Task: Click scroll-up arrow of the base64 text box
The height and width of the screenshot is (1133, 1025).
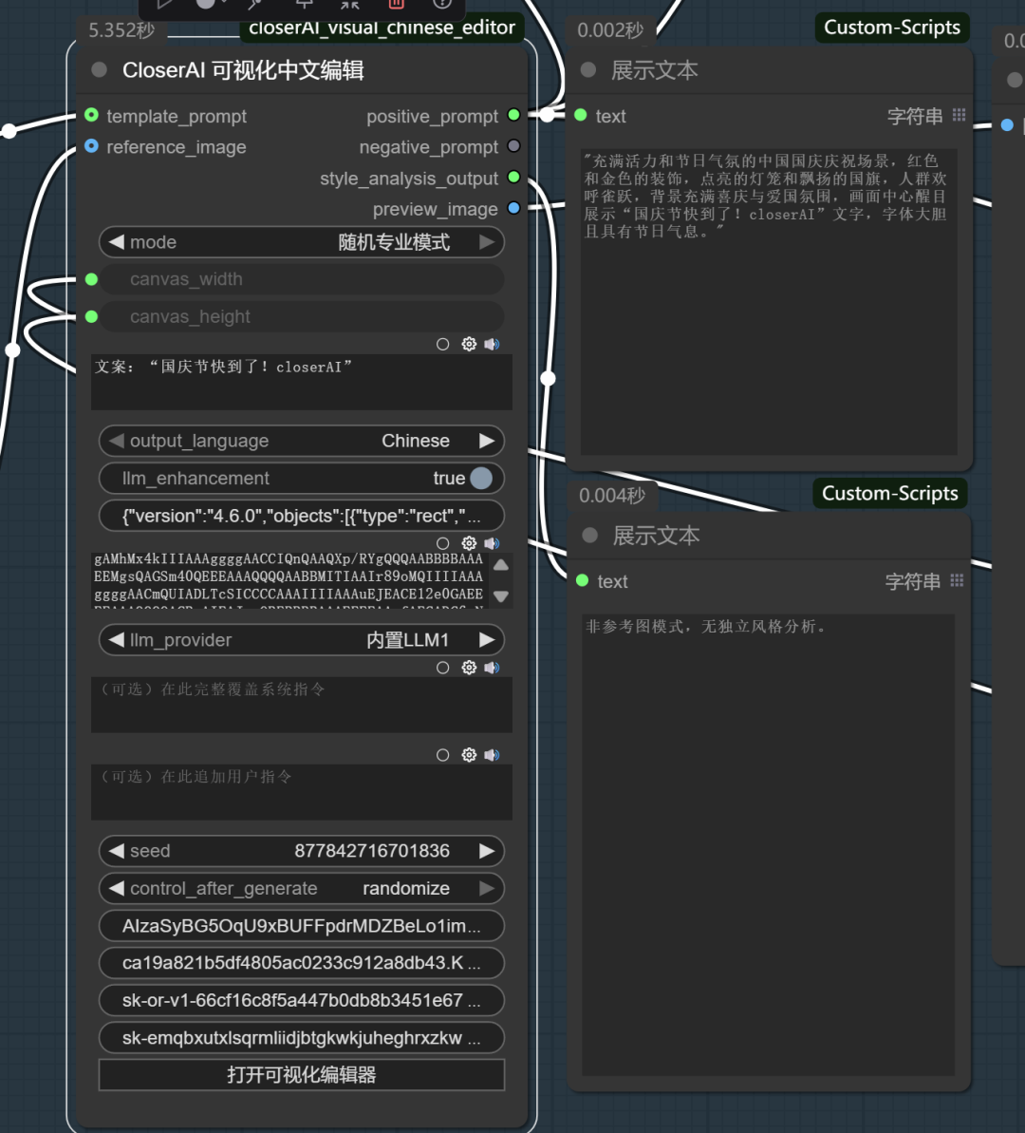Action: pos(500,565)
